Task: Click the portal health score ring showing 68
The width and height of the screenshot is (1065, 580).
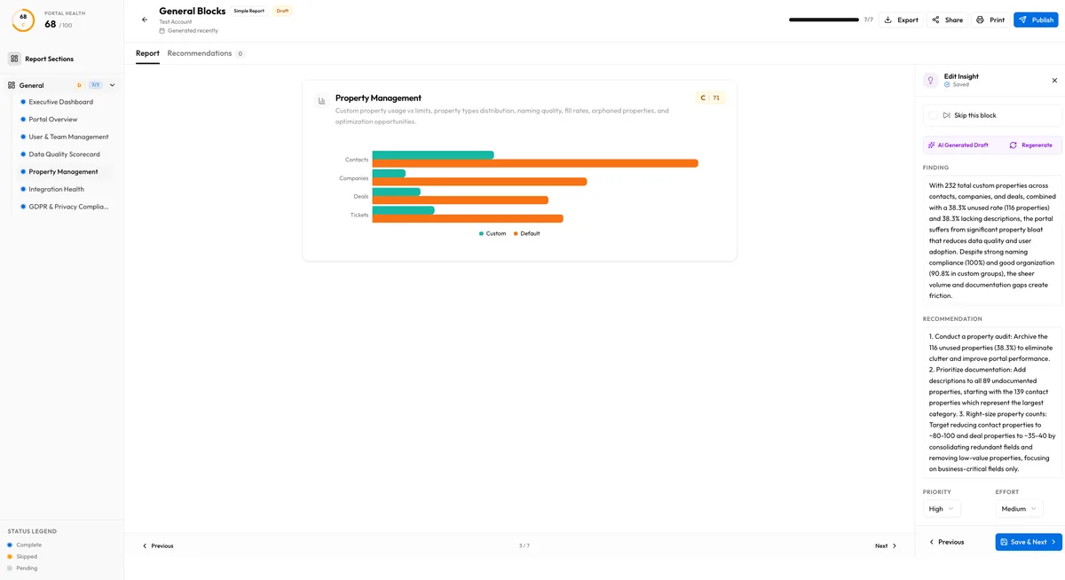Action: pos(21,19)
